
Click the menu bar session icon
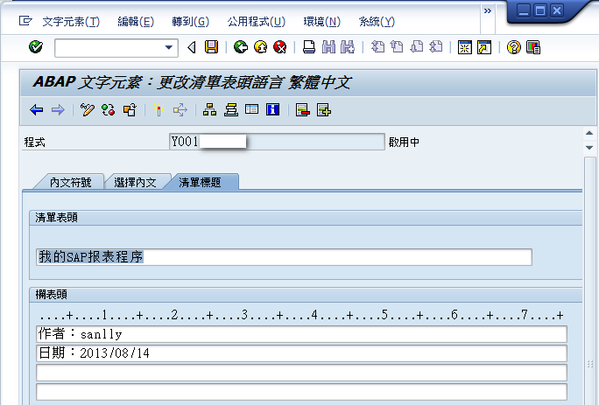25,21
